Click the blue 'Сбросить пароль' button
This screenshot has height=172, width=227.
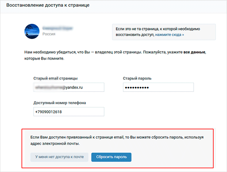[111, 157]
